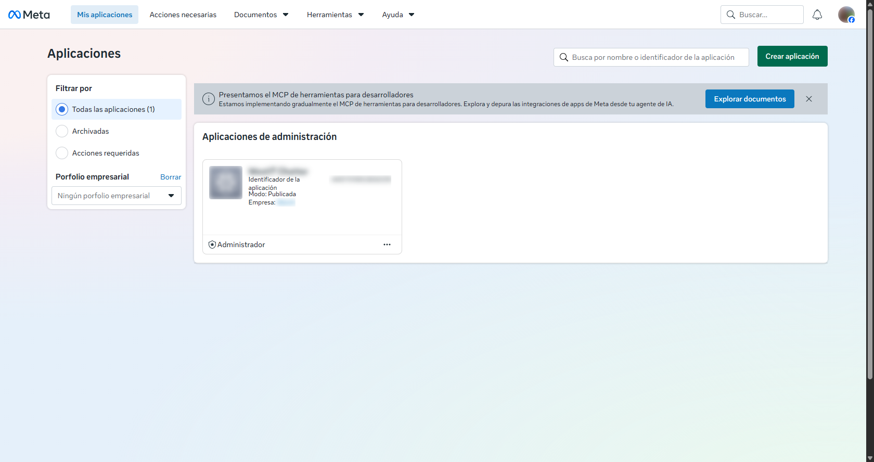Expand the Ningún porfolio empresarial dropdown
This screenshot has width=874, height=462.
click(117, 196)
